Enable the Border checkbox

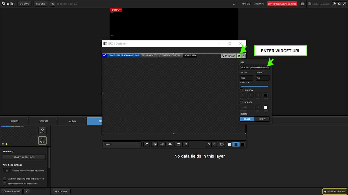tap(242, 102)
